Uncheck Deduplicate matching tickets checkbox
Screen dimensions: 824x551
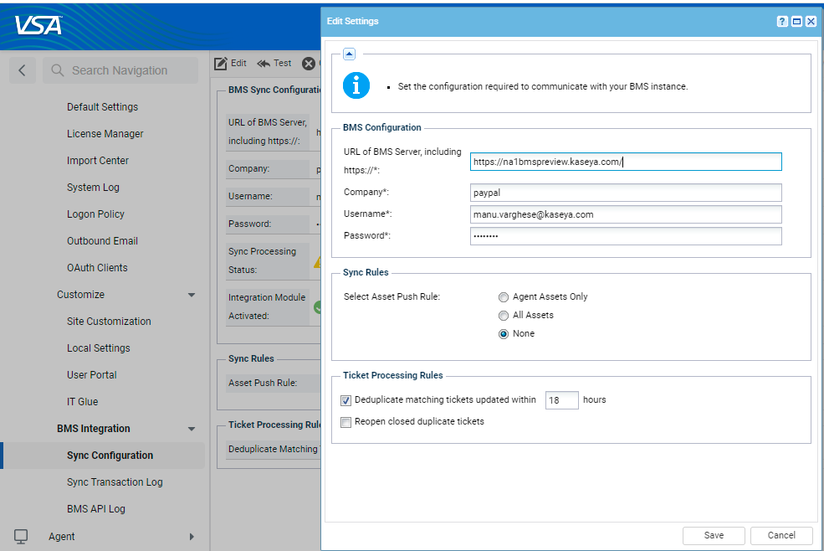(345, 400)
